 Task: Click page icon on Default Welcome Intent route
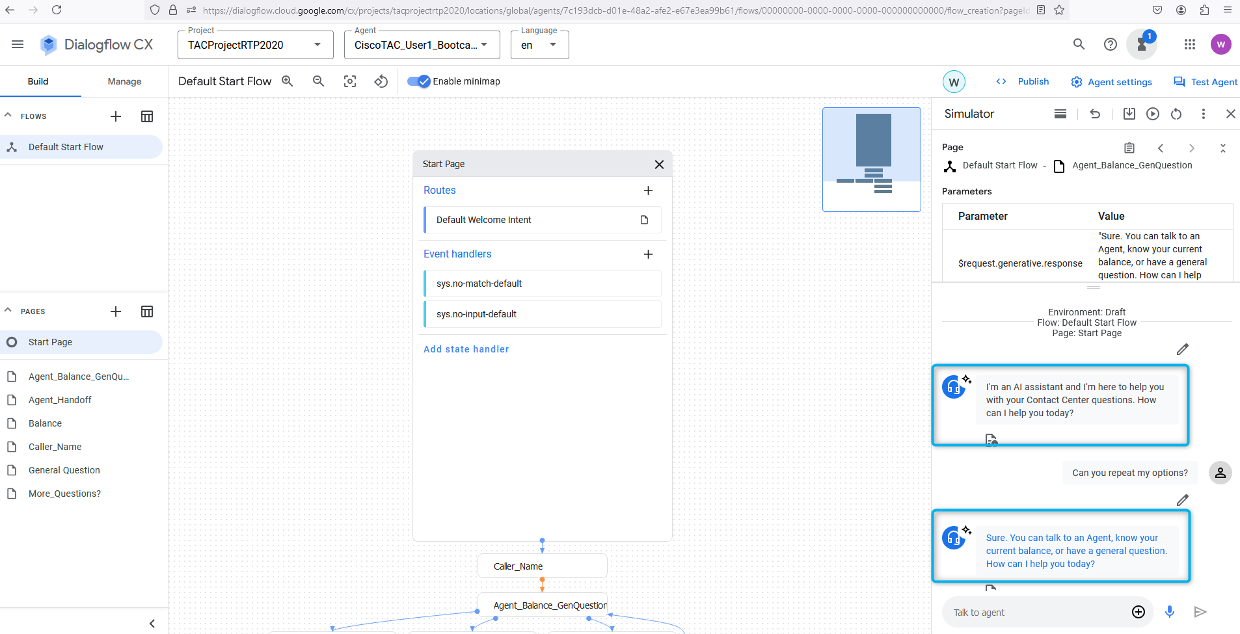(644, 220)
